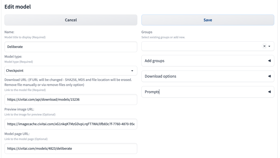
Task: Select the Preview image URL field
Action: 71,124
